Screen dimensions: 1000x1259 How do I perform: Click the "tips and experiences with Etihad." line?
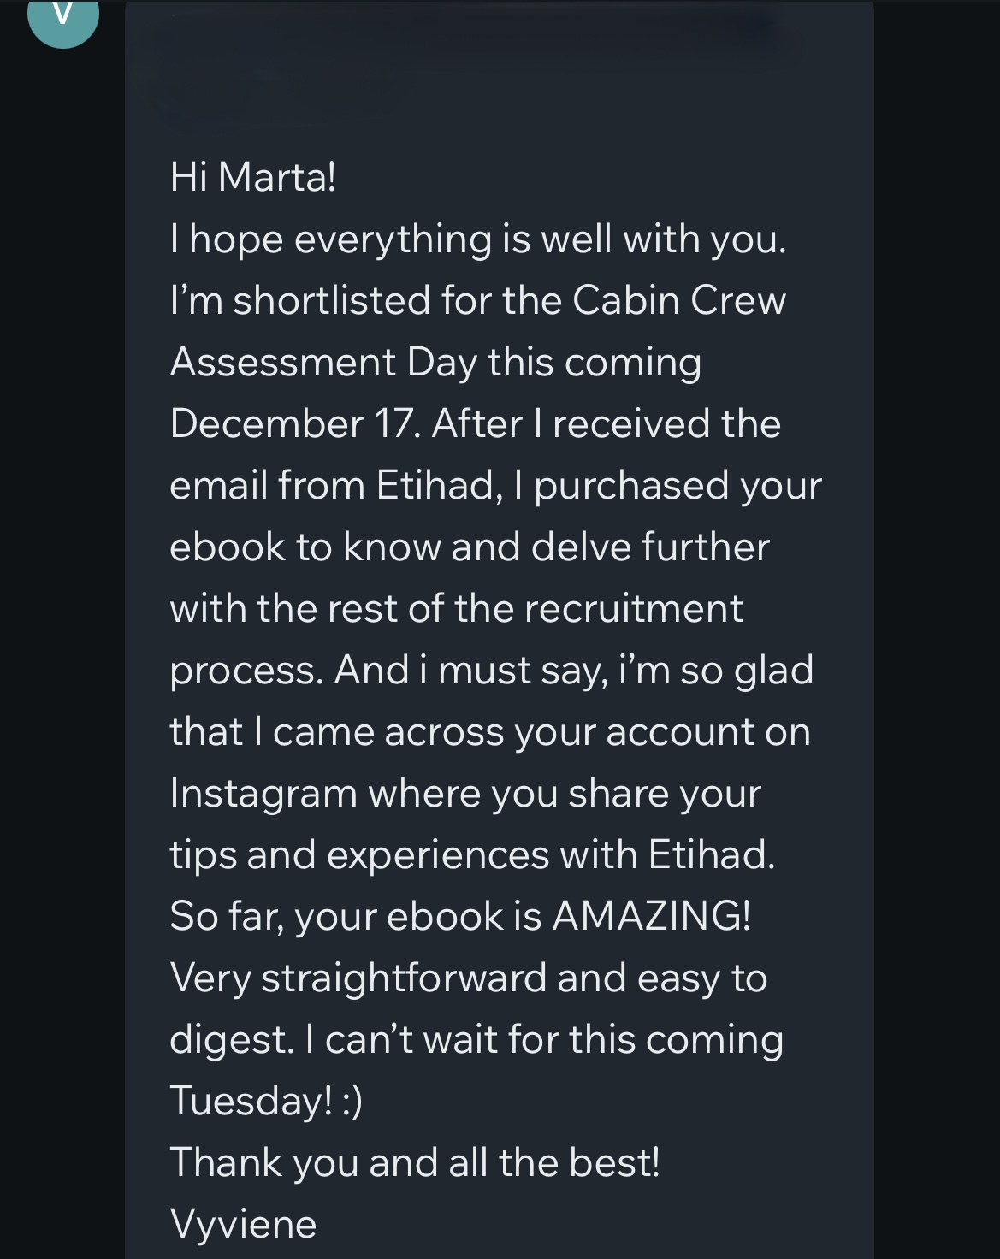pos(472,854)
